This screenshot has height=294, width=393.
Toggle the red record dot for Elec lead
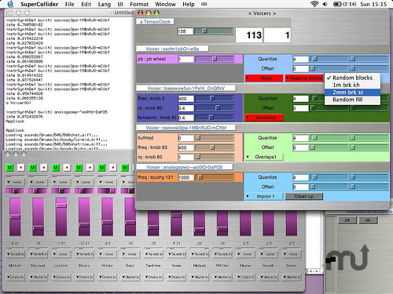click(x=44, y=168)
